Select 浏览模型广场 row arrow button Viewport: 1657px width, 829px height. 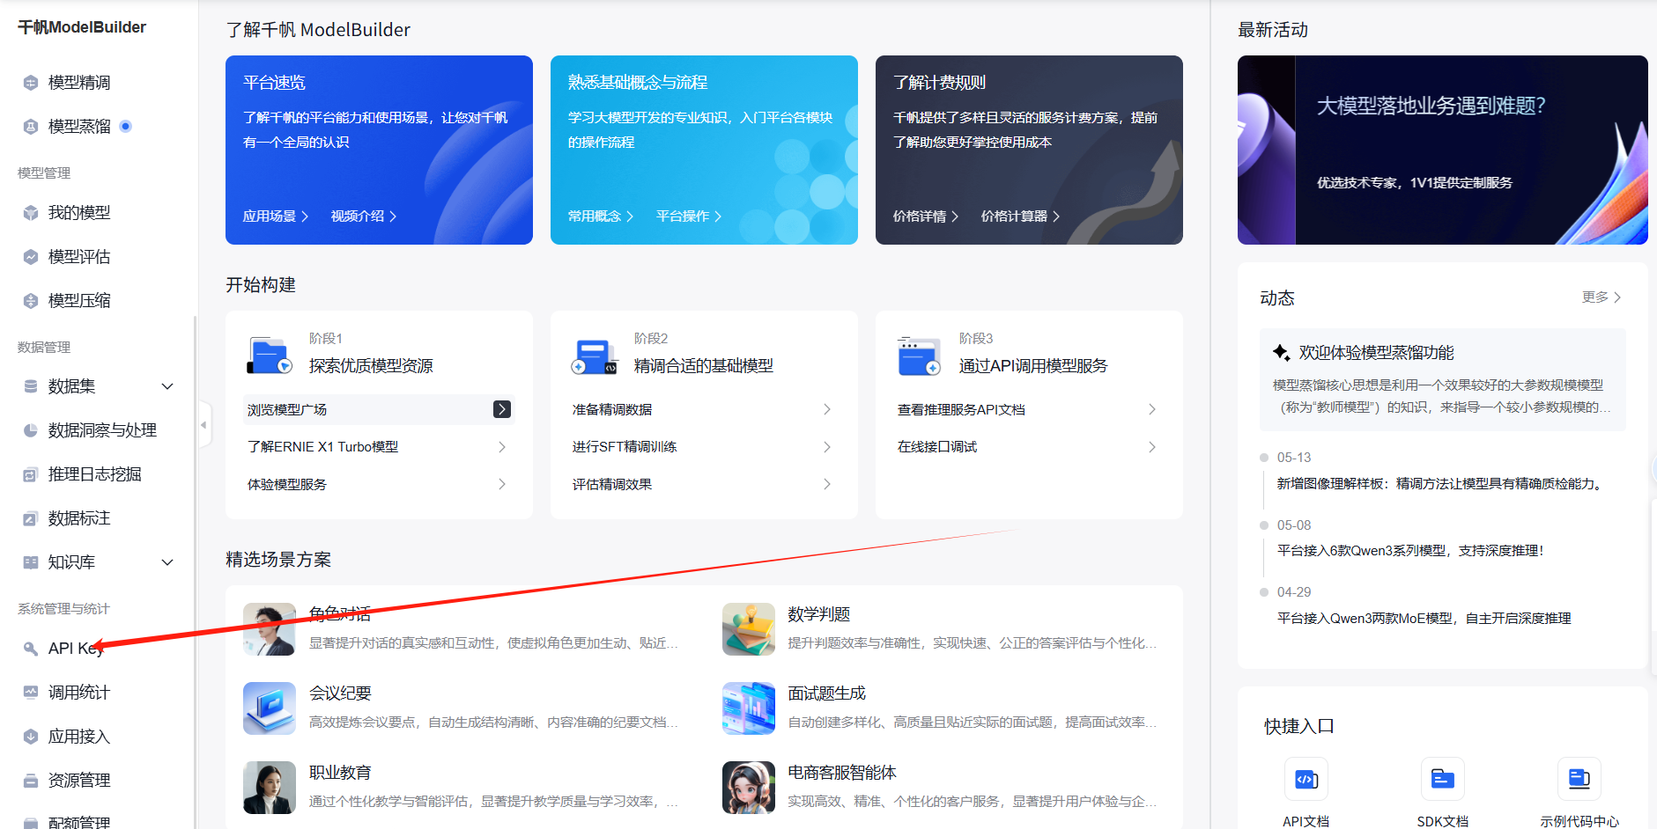pyautogui.click(x=501, y=409)
